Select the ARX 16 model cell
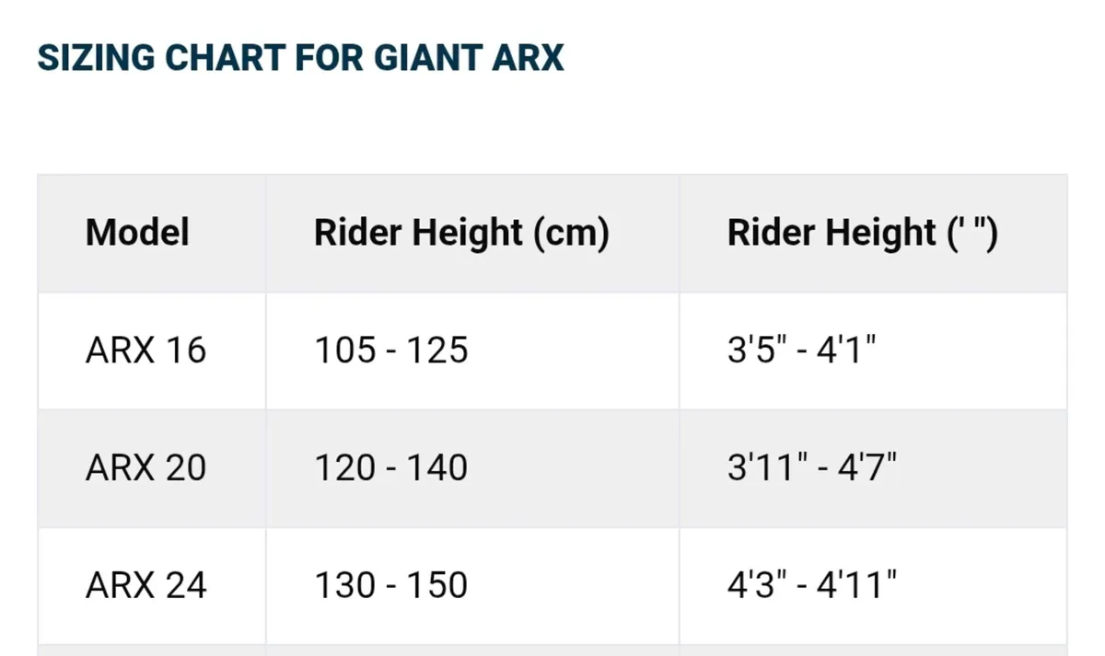Viewport: 1105px width, 656px height. click(146, 351)
